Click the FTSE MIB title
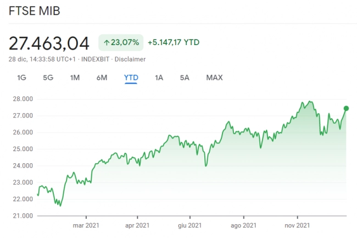 coord(34,12)
